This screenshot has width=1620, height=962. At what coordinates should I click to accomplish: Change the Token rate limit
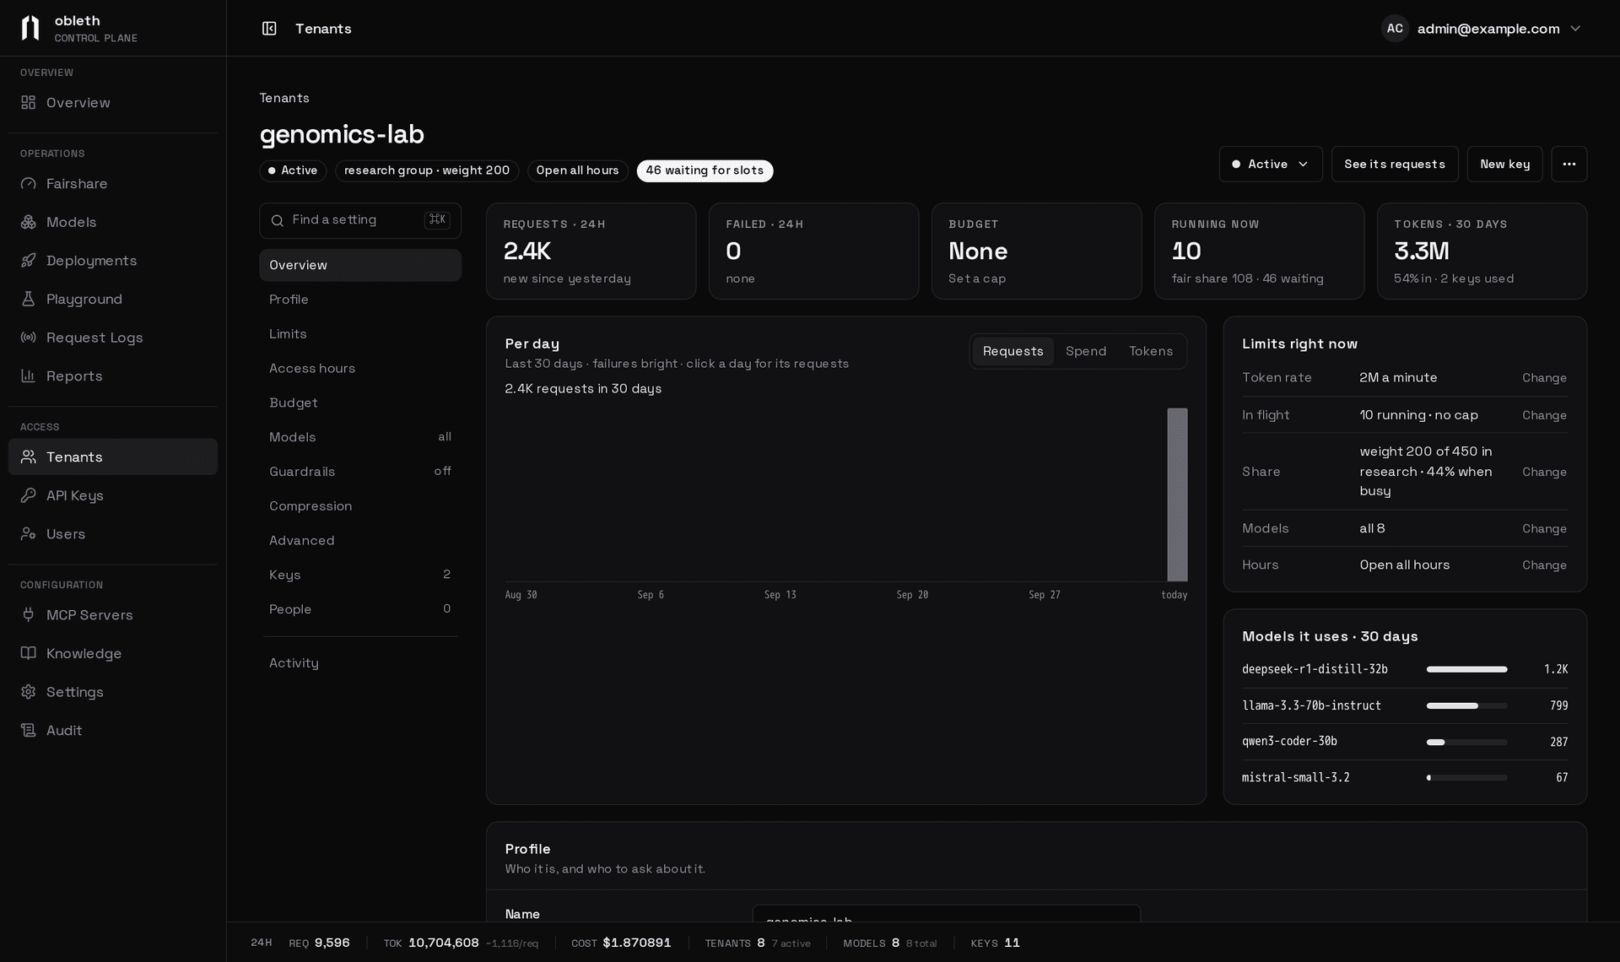click(x=1544, y=378)
